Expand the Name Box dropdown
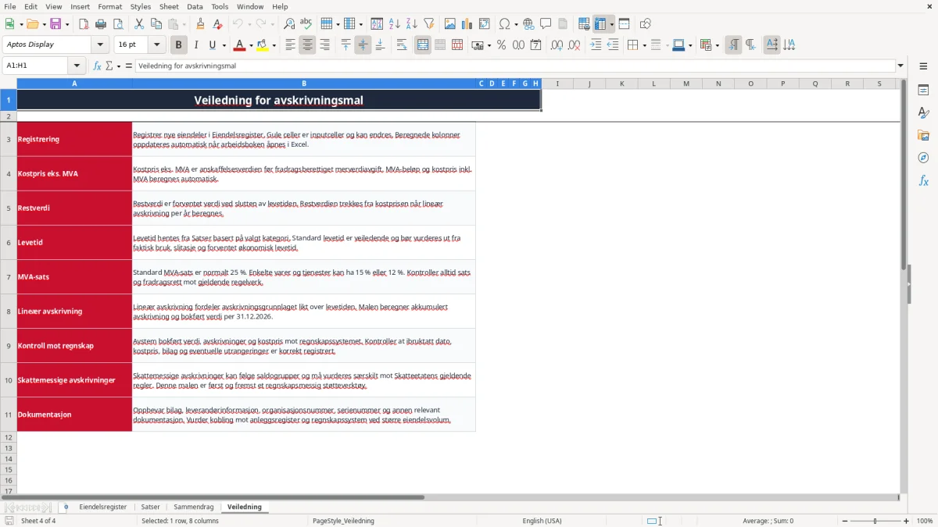Image resolution: width=938 pixels, height=527 pixels. pyautogui.click(x=77, y=66)
